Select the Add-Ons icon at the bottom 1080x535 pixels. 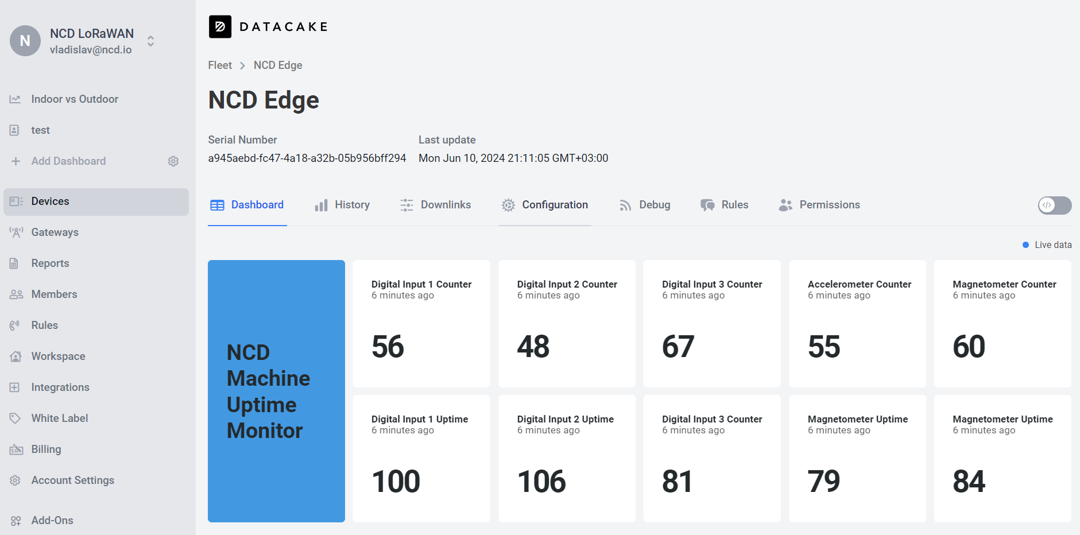pos(16,520)
